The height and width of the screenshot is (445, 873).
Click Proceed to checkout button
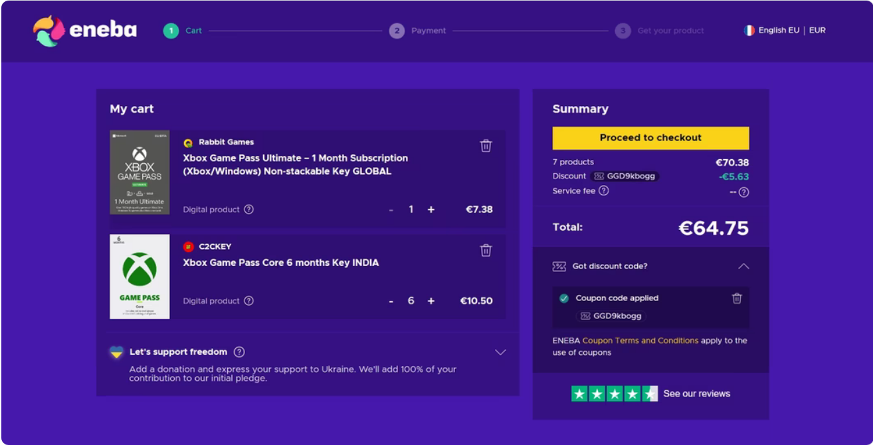(650, 138)
